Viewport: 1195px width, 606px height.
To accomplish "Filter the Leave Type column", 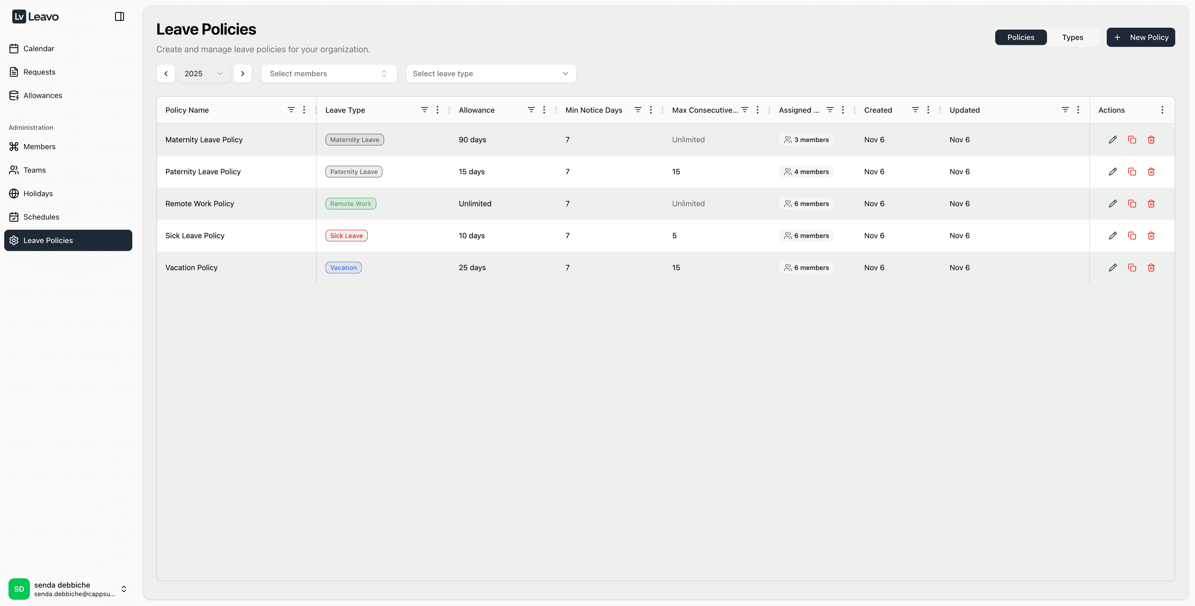I will [x=424, y=110].
